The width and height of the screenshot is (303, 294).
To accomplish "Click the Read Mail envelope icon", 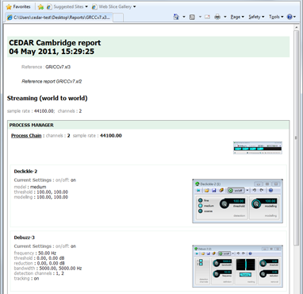I will (207, 17).
